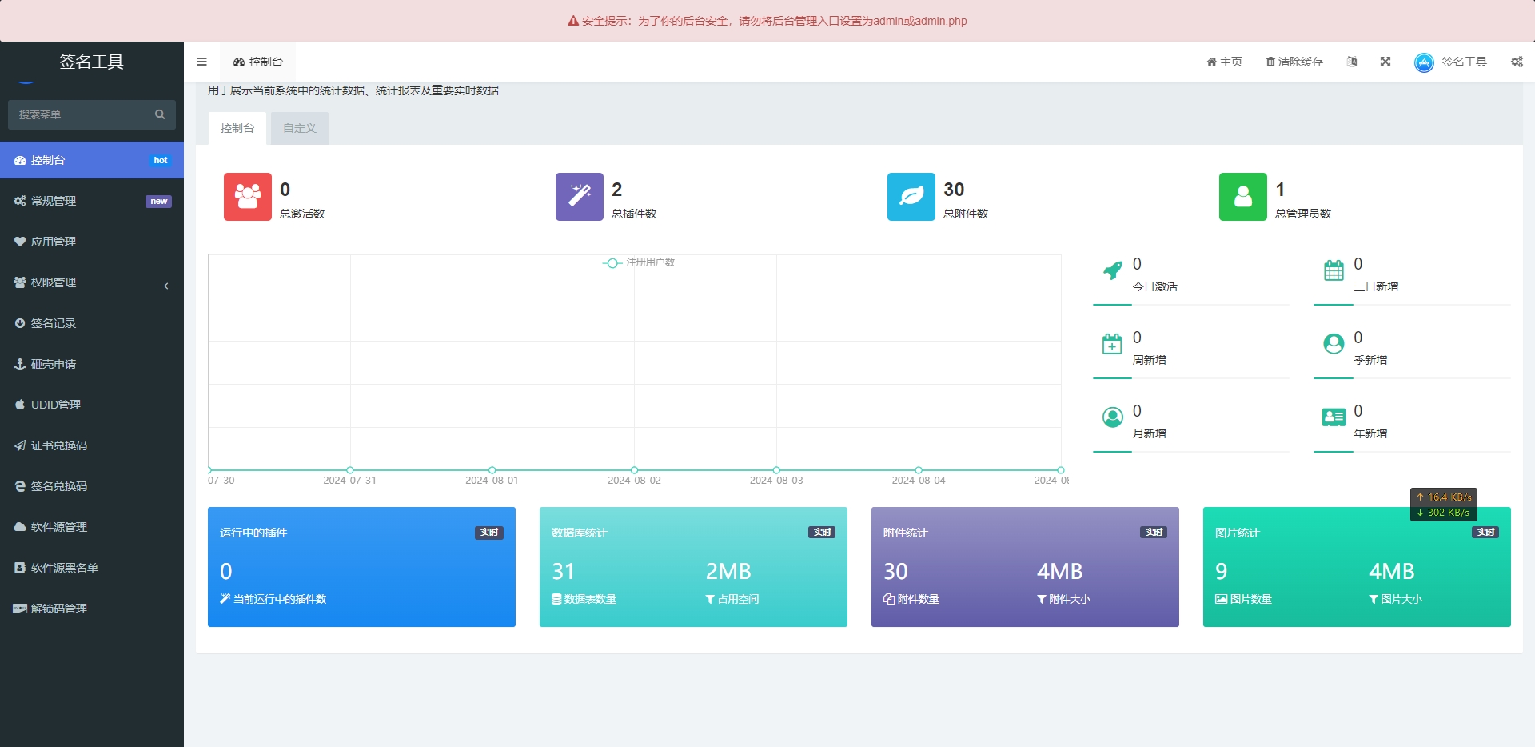The height and width of the screenshot is (747, 1535).
Task: Click the red total activations icon
Action: 247,197
